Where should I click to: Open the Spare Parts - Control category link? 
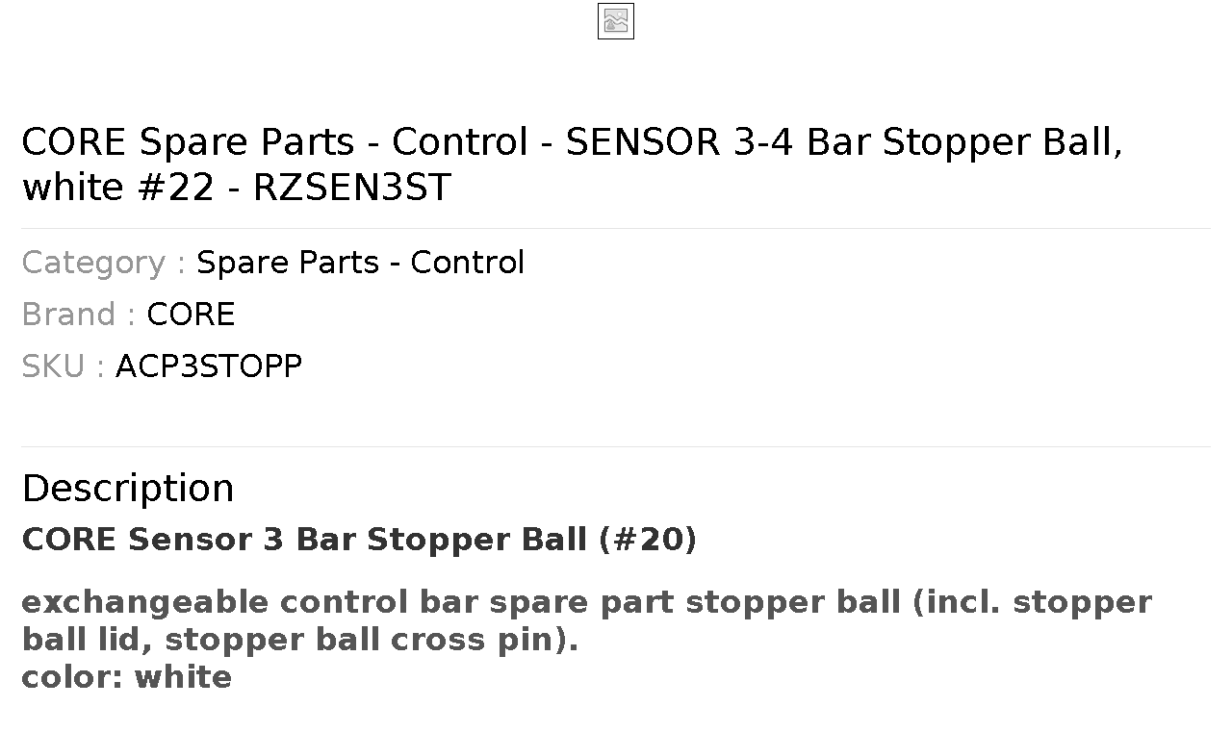360,263
